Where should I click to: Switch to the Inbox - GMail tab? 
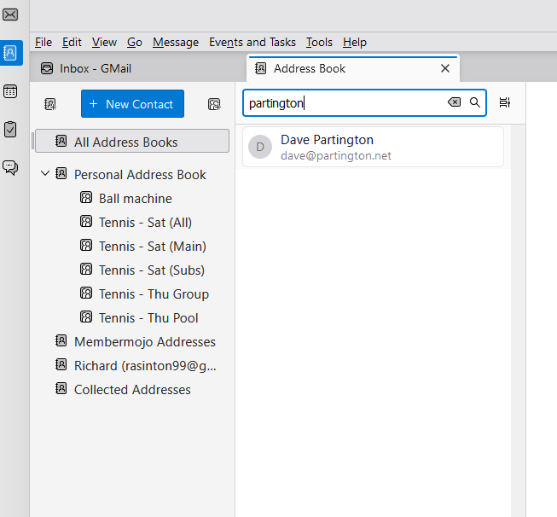pos(96,68)
